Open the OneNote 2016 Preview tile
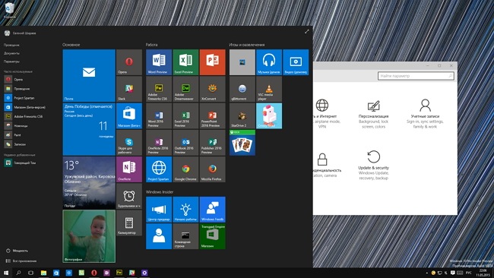Image resolution: width=494 pixels, height=278 pixels. click(x=159, y=142)
